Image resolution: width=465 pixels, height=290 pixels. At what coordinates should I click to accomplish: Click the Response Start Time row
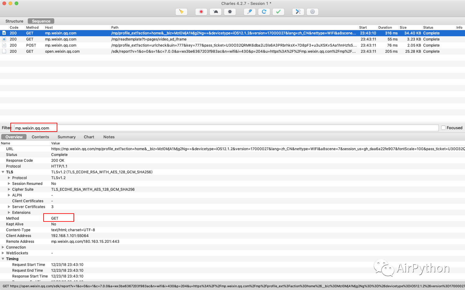(232, 276)
